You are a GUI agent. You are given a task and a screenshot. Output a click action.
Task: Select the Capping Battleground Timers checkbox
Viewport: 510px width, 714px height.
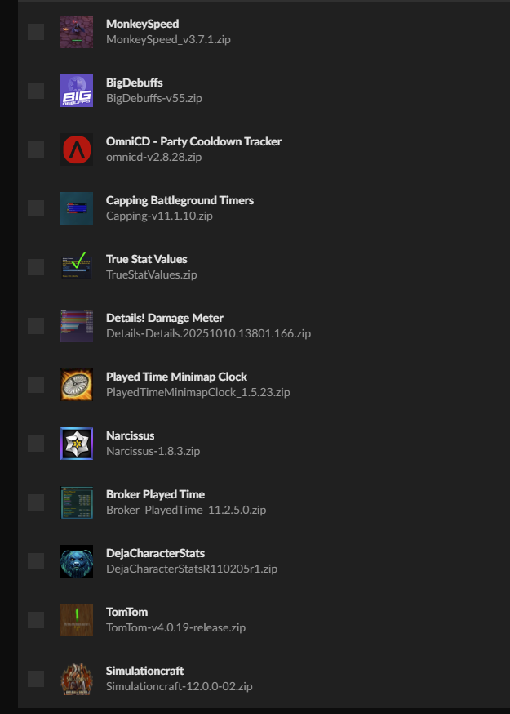point(36,208)
